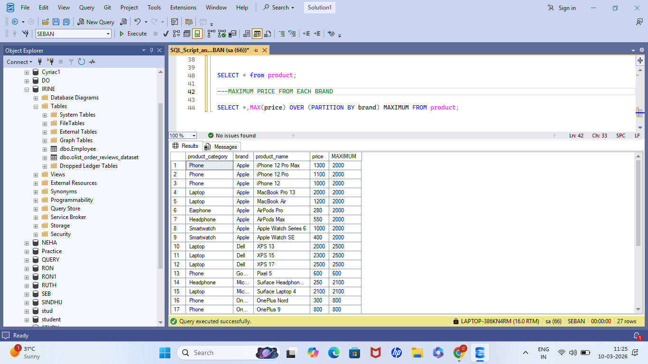Click the Find in Files folder icon
This screenshot has width=648, height=364.
[189, 22]
